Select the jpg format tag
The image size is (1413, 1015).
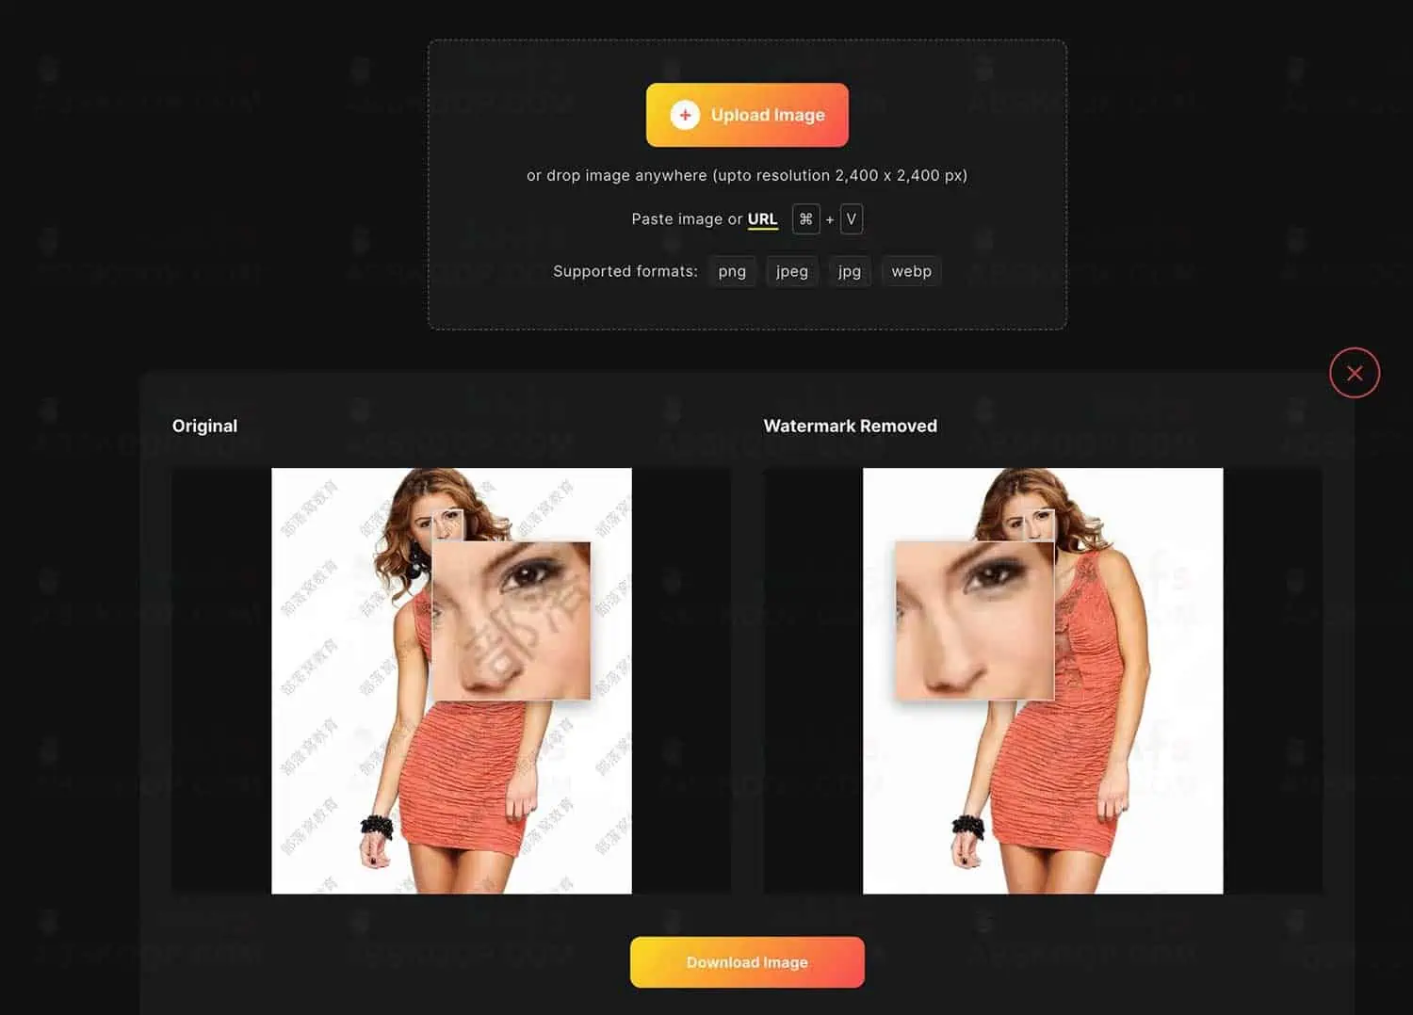tap(849, 271)
